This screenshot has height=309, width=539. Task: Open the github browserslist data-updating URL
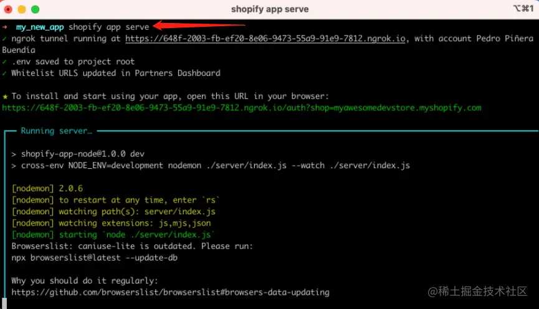click(x=171, y=293)
